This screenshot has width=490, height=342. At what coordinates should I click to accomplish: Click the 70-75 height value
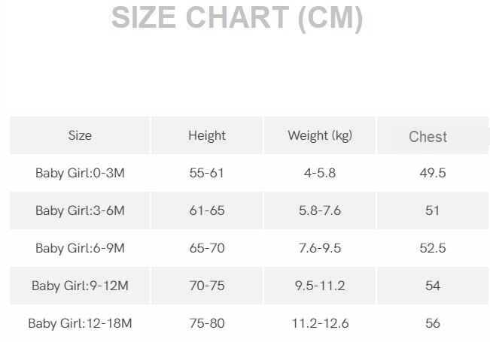pos(207,286)
